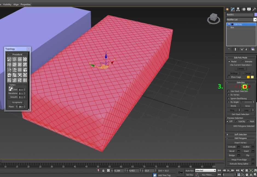Open the Selected key filter dropdown
This screenshot has height=177, width=257.
click(205, 171)
